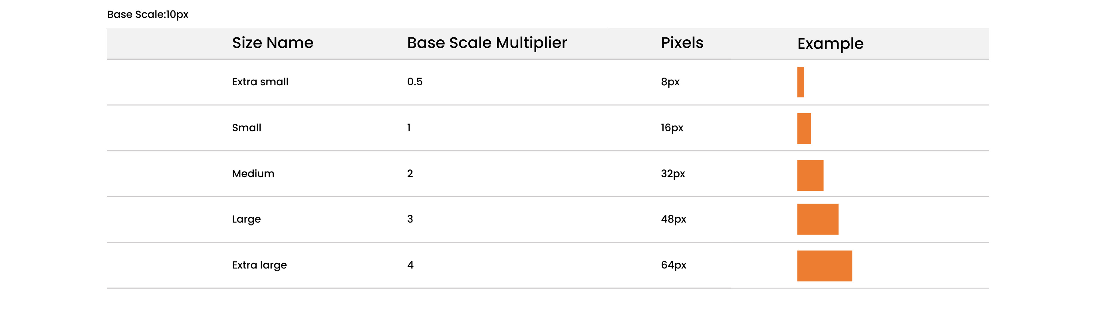Screen dimensions: 1096x315
Task: Select the Small orange example block
Action: click(804, 128)
